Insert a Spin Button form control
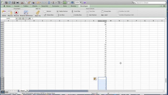The height and width of the screenshot is (95, 168). coord(92,15)
